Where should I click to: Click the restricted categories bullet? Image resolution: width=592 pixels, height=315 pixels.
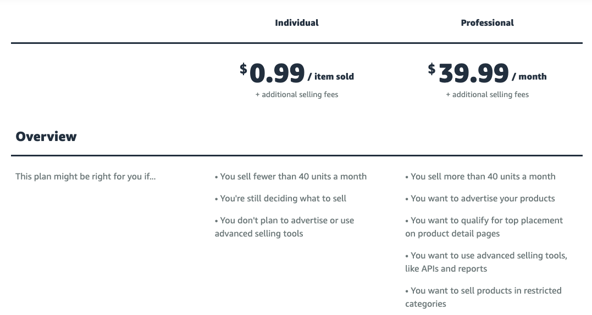(484, 297)
